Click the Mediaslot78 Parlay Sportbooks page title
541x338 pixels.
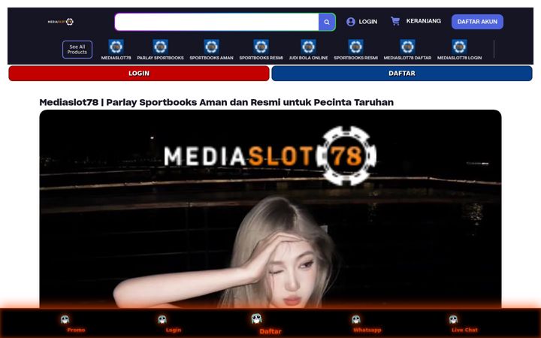[216, 102]
